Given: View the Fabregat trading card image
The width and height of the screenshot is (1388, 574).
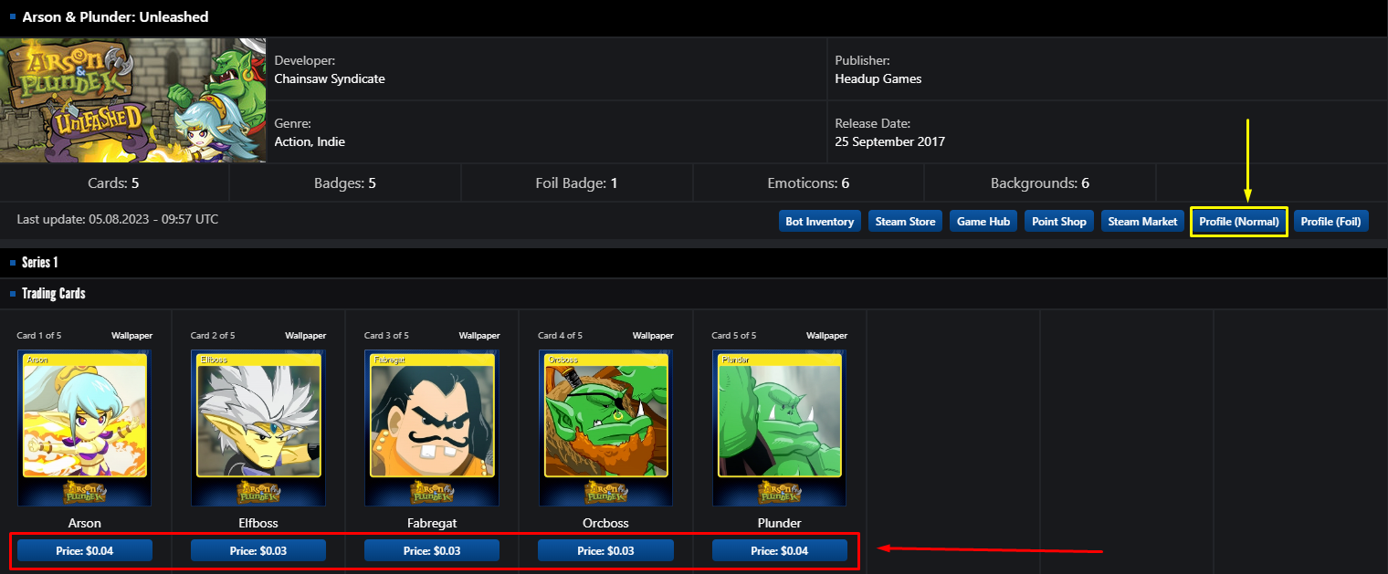Looking at the screenshot, I should click(x=432, y=428).
